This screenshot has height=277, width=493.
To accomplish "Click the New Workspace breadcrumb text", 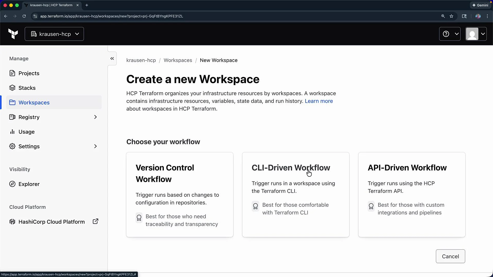I will click(x=219, y=60).
